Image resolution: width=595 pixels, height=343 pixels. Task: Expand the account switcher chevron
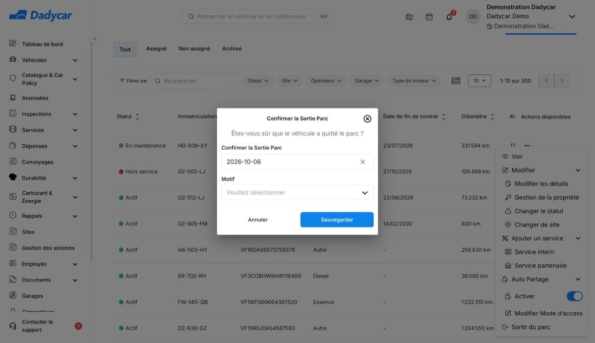click(x=572, y=16)
